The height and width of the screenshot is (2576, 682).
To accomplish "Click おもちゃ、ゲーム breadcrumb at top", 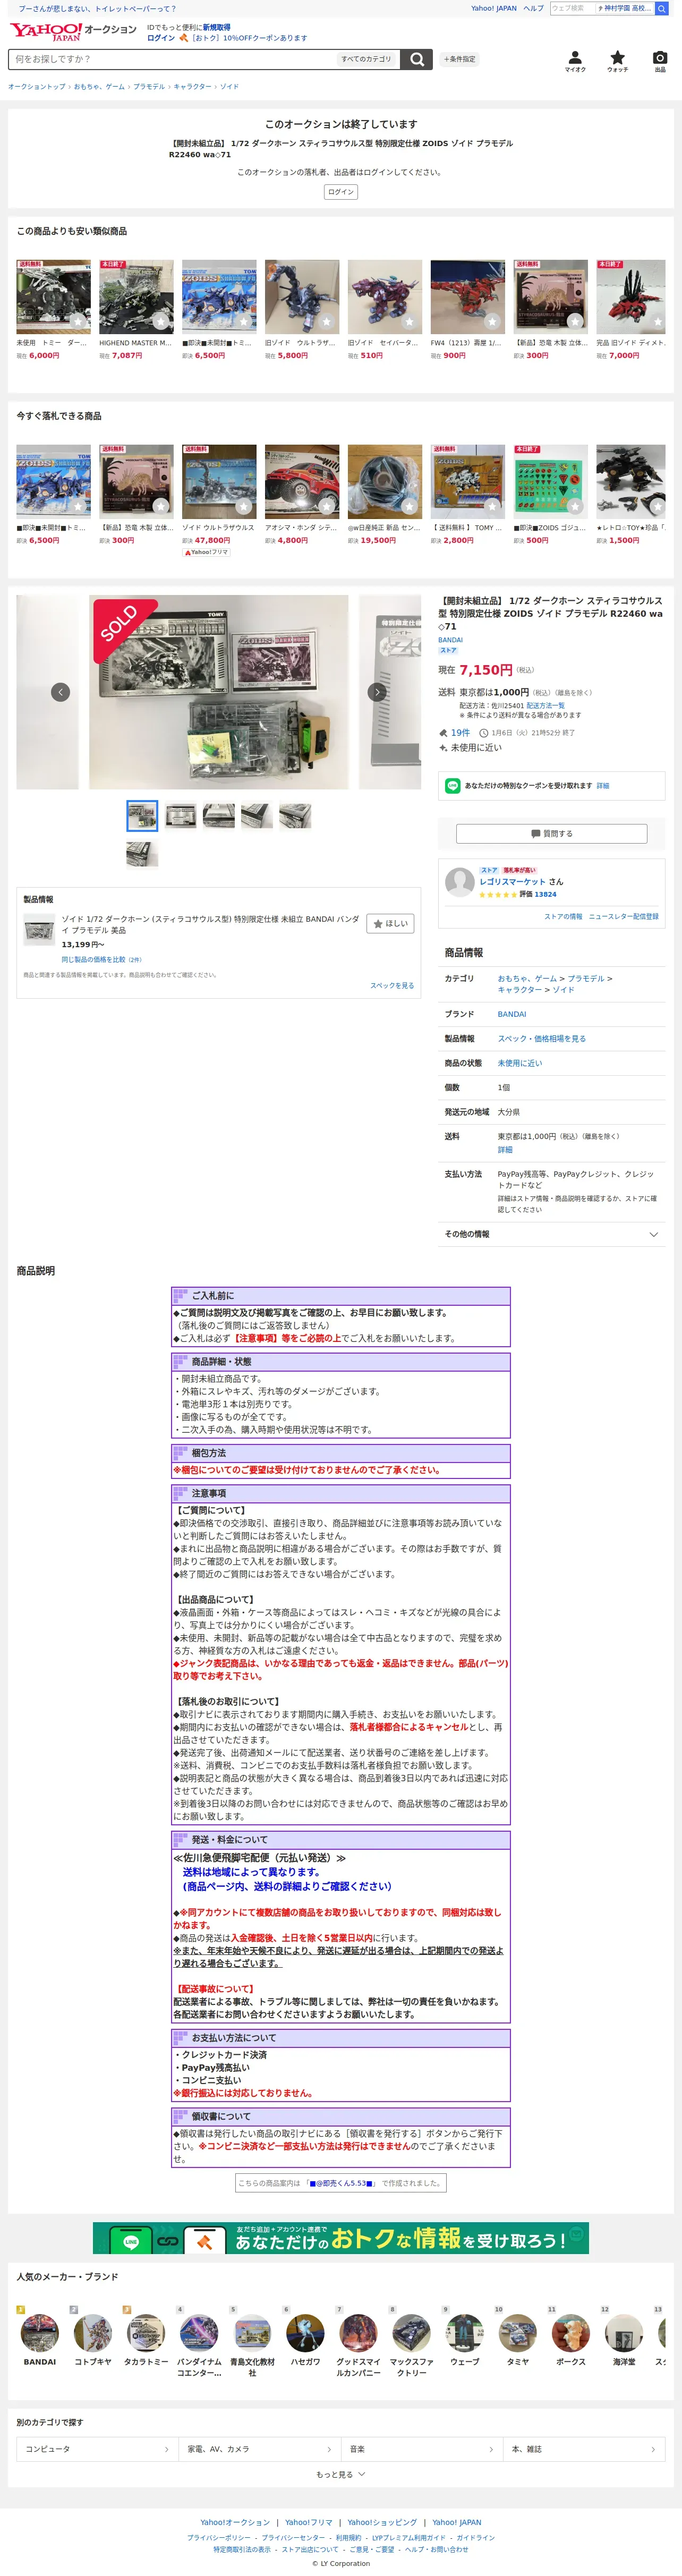I will pyautogui.click(x=99, y=87).
